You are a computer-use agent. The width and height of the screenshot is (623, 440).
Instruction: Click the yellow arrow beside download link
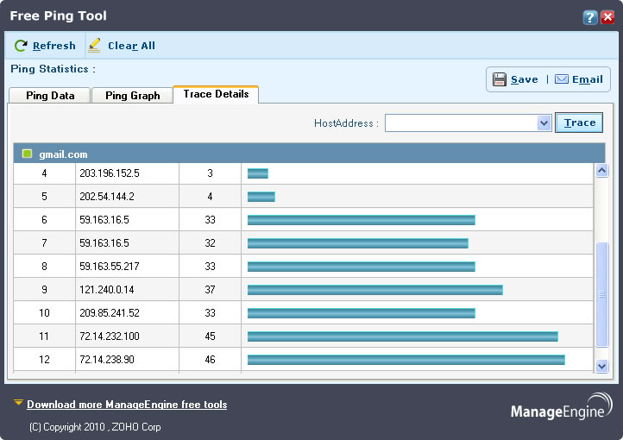coord(18,403)
